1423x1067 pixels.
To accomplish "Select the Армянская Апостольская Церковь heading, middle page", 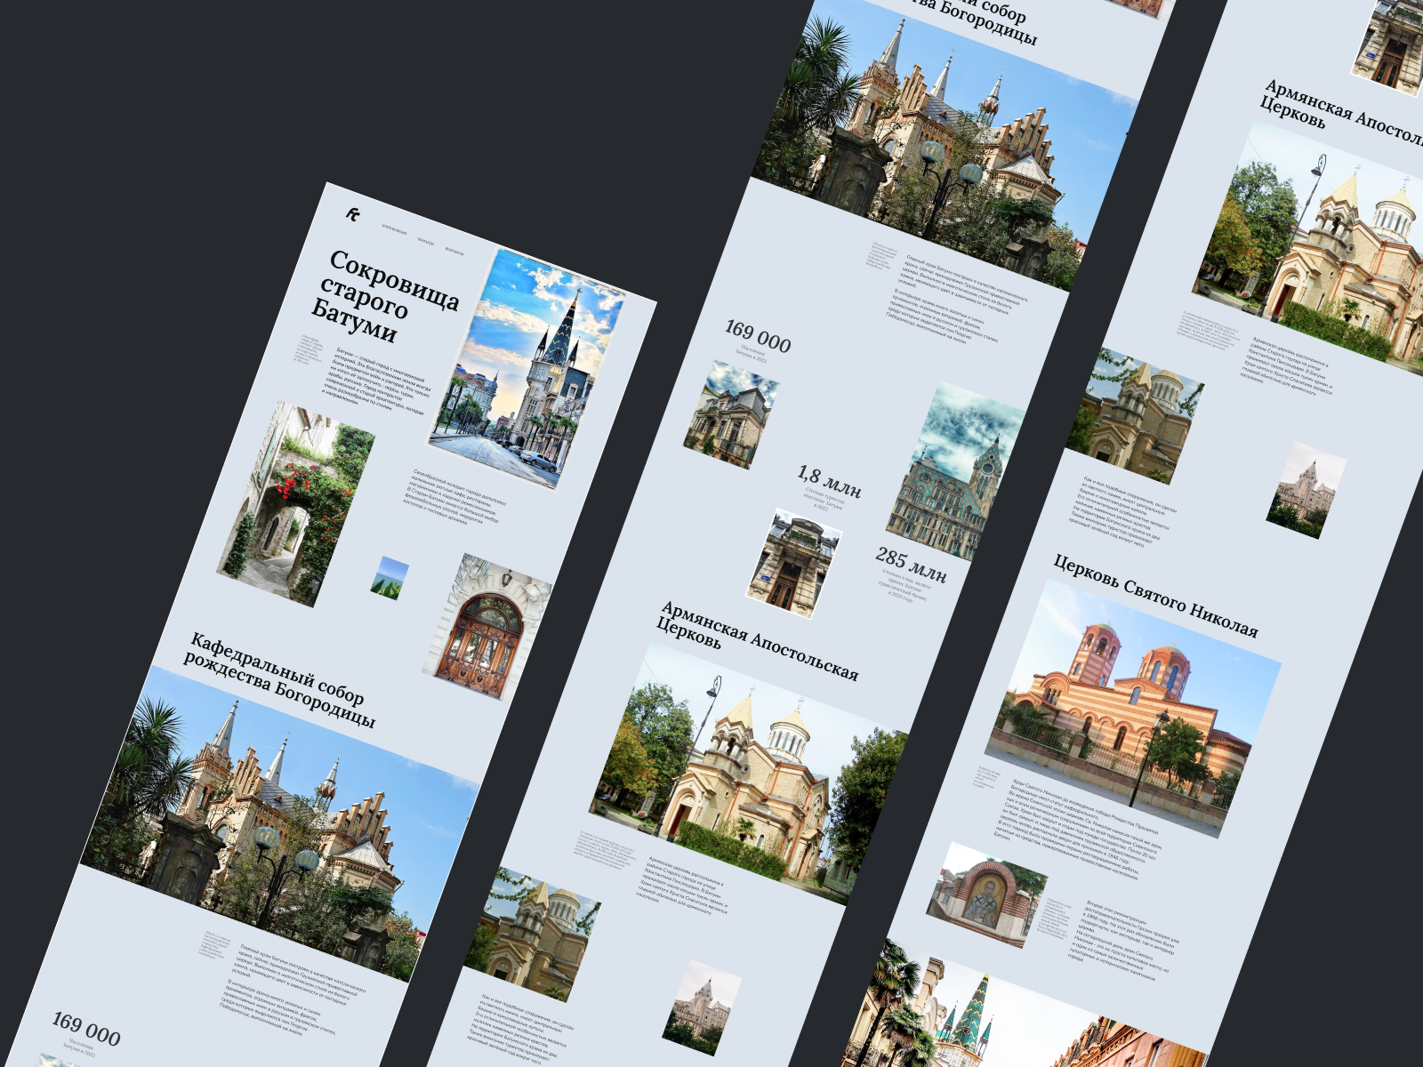I will (x=758, y=640).
